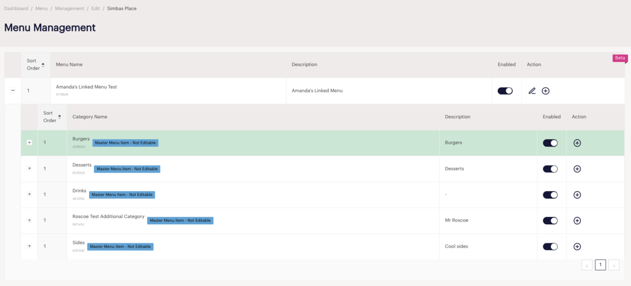Click Simbas Place breadcrumb
Viewport: 631px width, 286px height.
point(122,8)
